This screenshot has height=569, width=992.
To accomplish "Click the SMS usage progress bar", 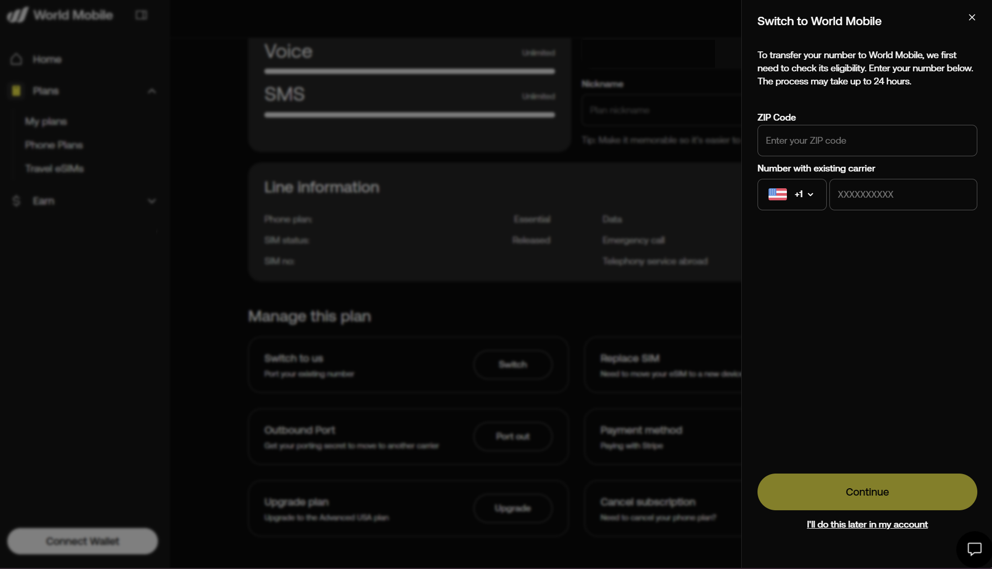I will pyautogui.click(x=409, y=115).
